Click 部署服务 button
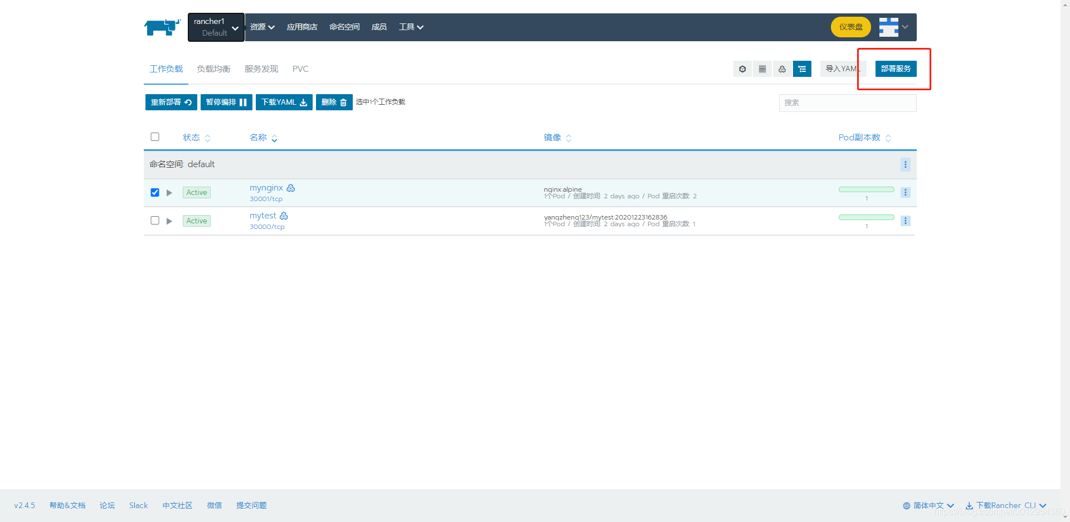The height and width of the screenshot is (522, 1070). (896, 69)
